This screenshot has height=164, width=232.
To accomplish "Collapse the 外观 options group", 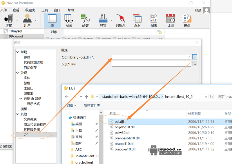I will pos(17,73).
